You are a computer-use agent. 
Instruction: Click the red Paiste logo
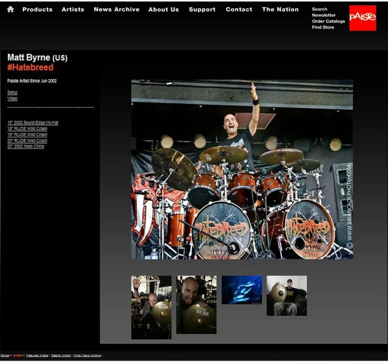(363, 18)
